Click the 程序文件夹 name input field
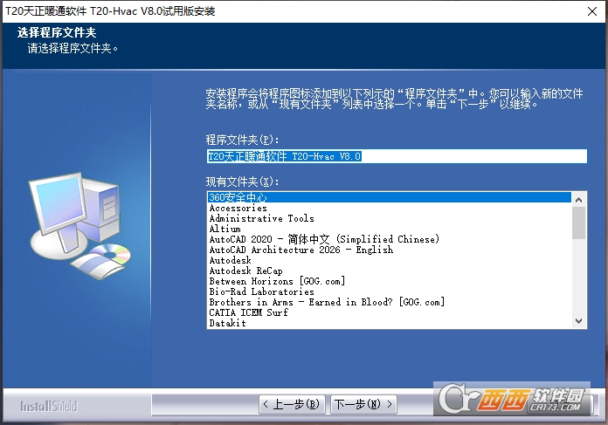 pyautogui.click(x=397, y=156)
